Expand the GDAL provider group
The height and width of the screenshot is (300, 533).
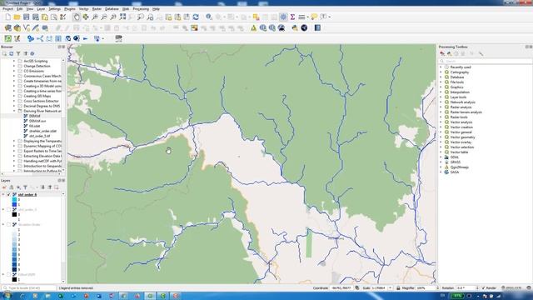(x=441, y=157)
